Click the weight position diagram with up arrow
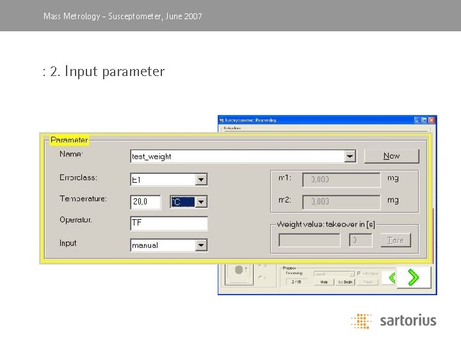 tap(239, 274)
